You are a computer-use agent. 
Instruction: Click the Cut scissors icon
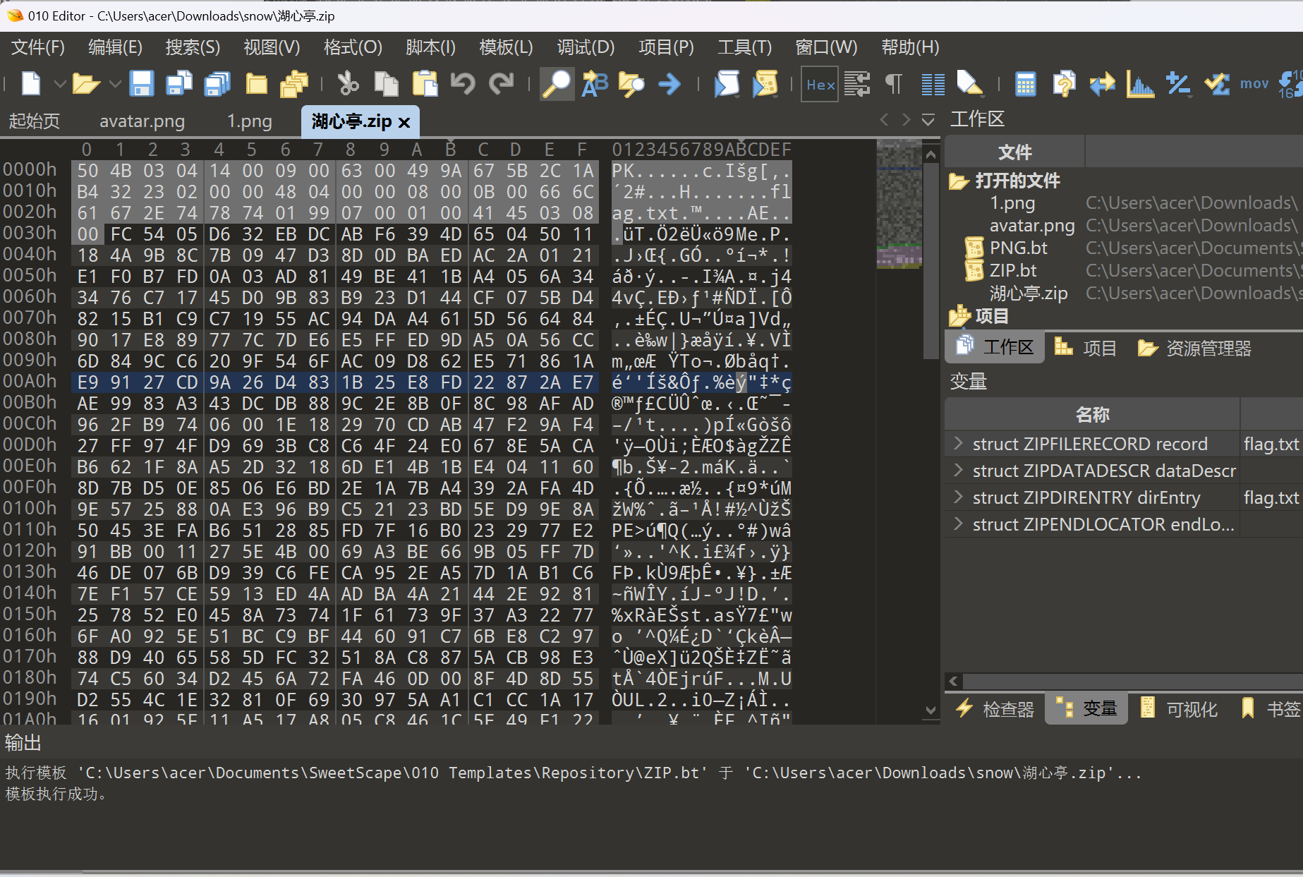pyautogui.click(x=348, y=84)
